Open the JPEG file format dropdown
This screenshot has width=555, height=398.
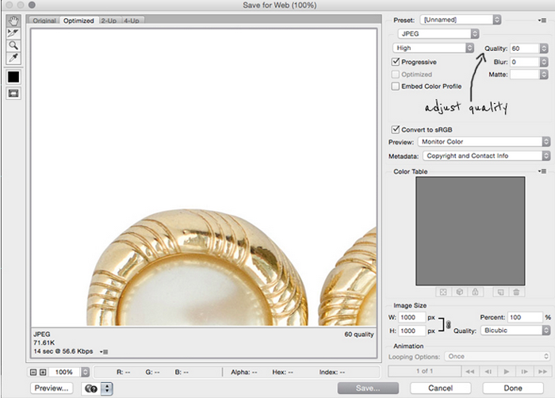pos(438,33)
